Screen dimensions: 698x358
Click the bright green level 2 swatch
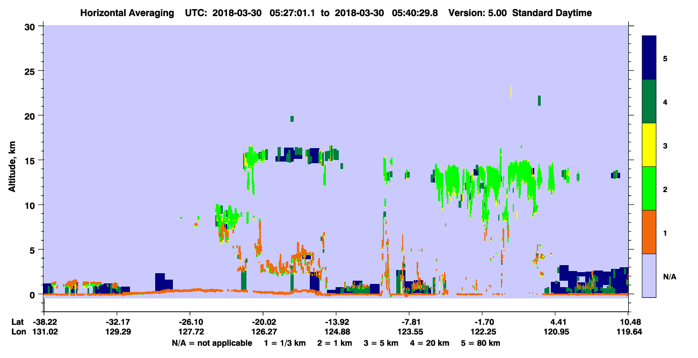click(x=649, y=188)
